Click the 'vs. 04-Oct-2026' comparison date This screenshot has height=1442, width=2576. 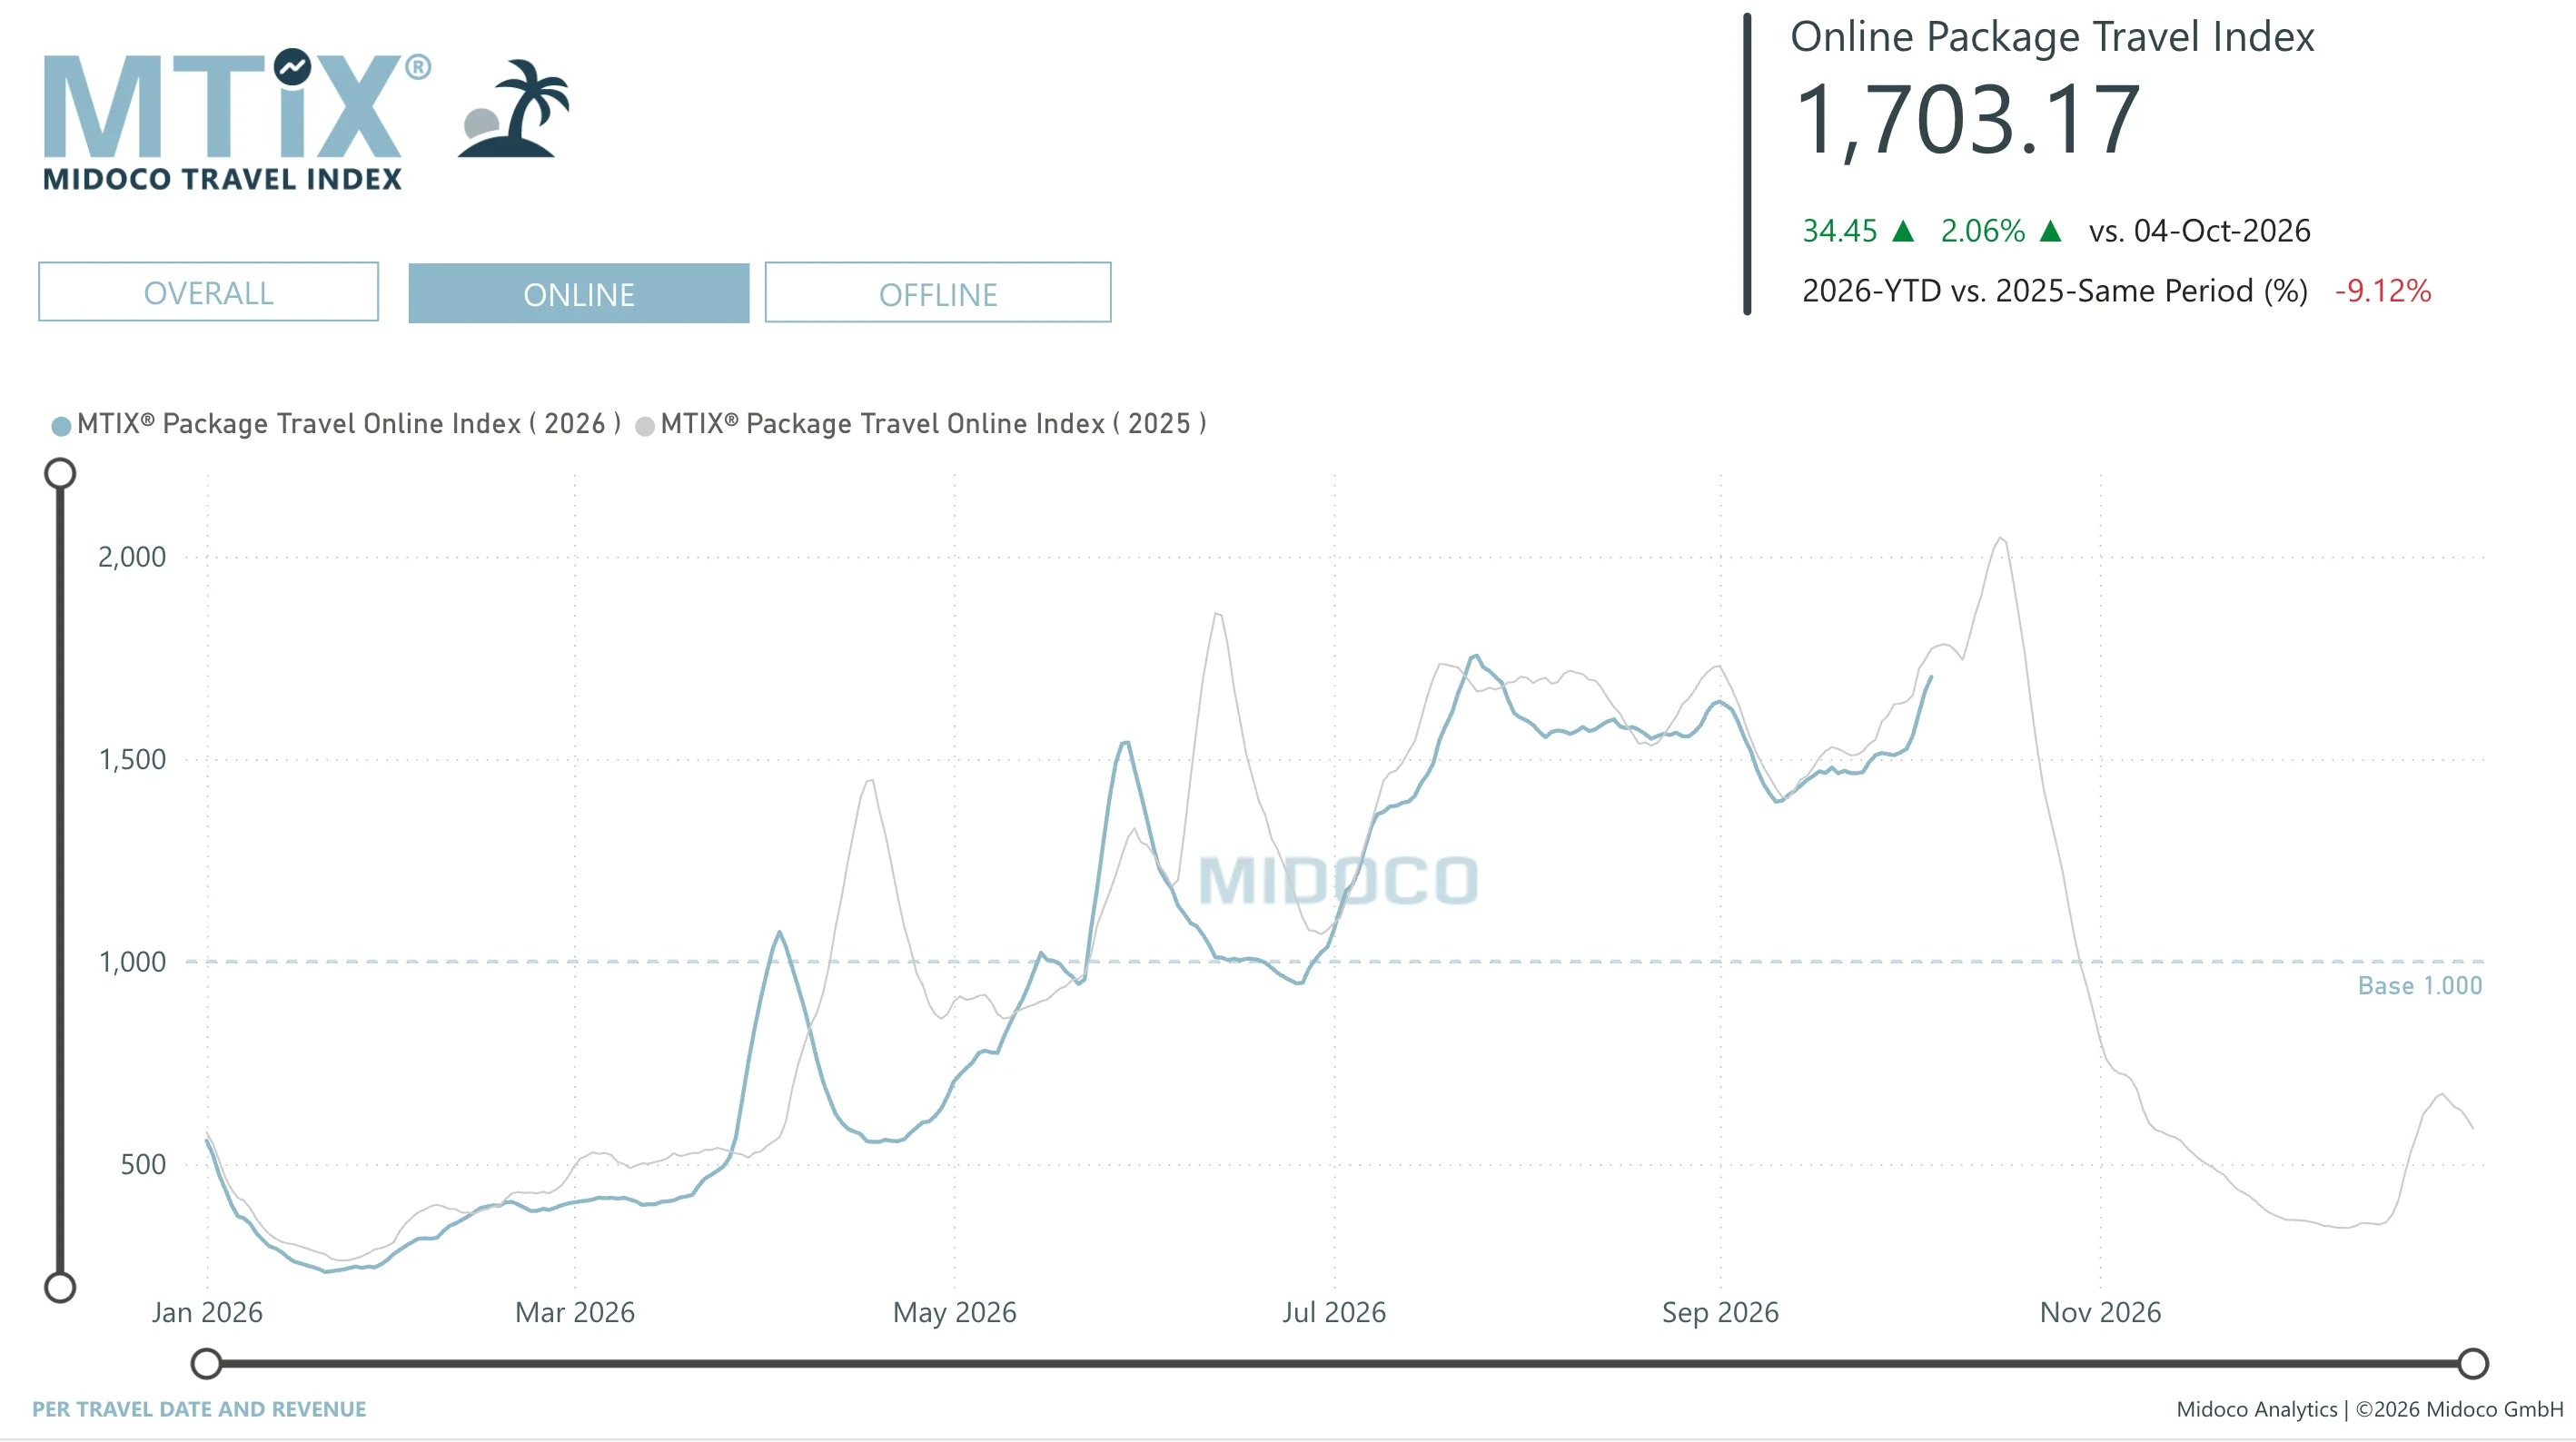pyautogui.click(x=2199, y=231)
